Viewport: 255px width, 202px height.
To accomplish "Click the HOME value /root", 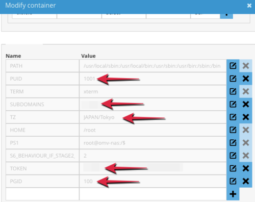I will (x=90, y=130).
